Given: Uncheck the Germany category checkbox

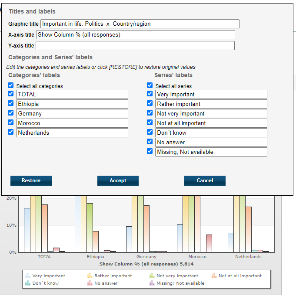Looking at the screenshot, I should click(11, 112).
